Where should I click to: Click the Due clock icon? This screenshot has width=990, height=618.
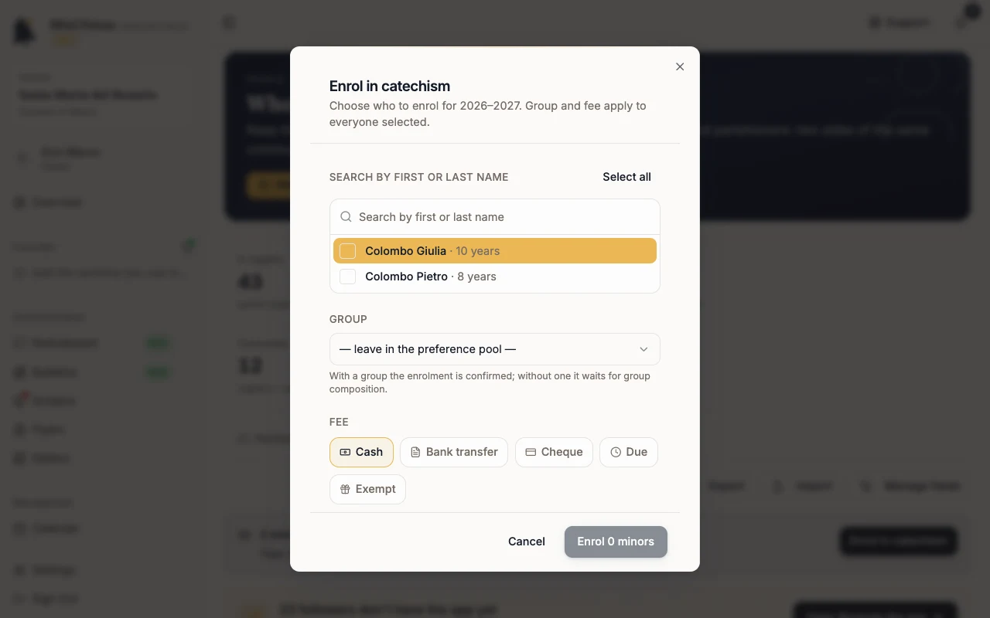[616, 452]
